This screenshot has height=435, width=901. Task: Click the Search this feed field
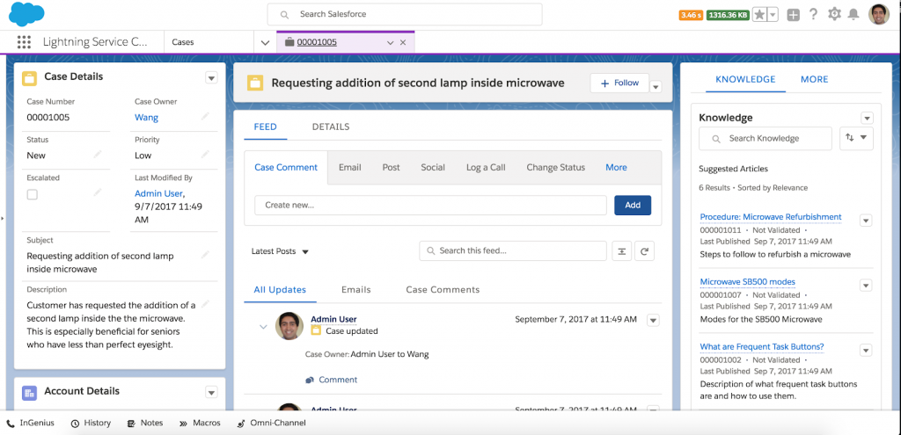point(513,250)
